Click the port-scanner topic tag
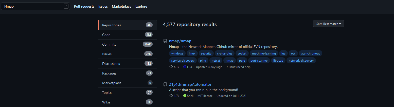Image resolution: width=394 pixels, height=107 pixels. pyautogui.click(x=259, y=61)
